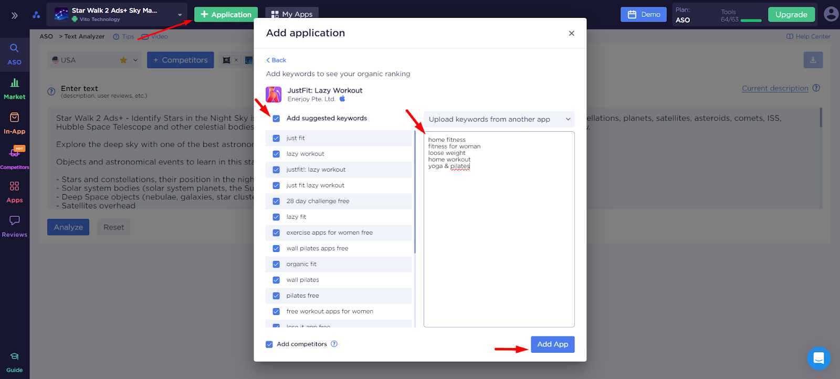Click Text Analyzer breadcrumb item
840x379 pixels.
click(84, 36)
